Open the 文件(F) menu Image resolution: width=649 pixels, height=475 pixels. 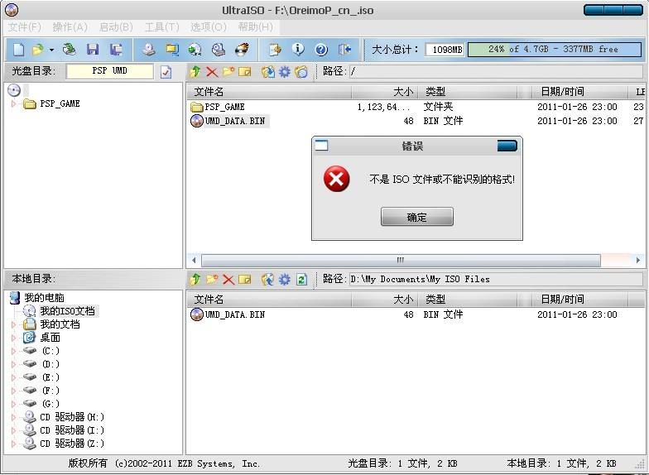[25, 27]
